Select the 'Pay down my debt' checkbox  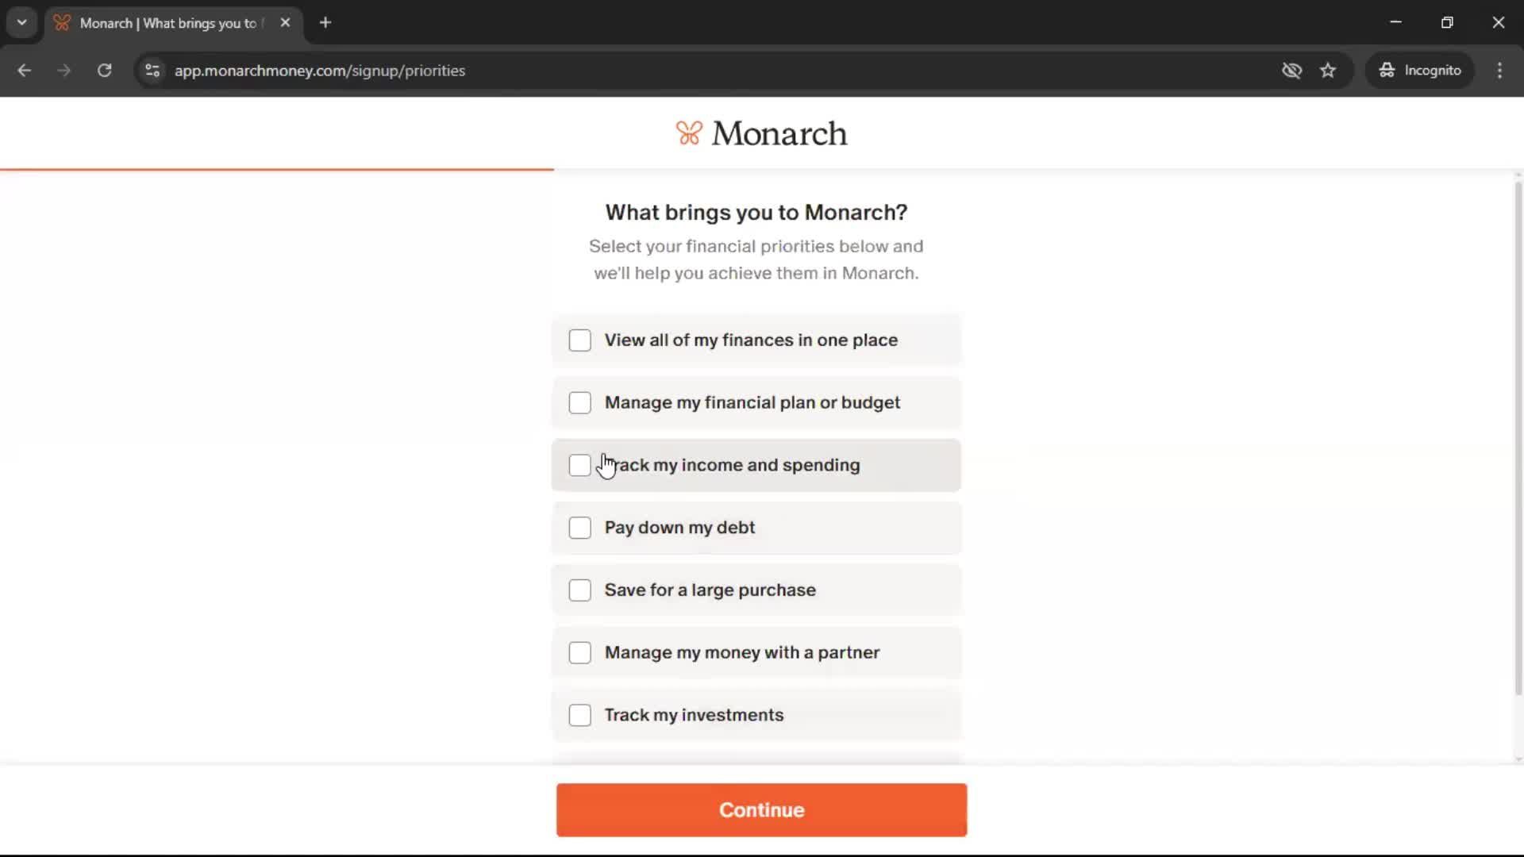(x=580, y=528)
